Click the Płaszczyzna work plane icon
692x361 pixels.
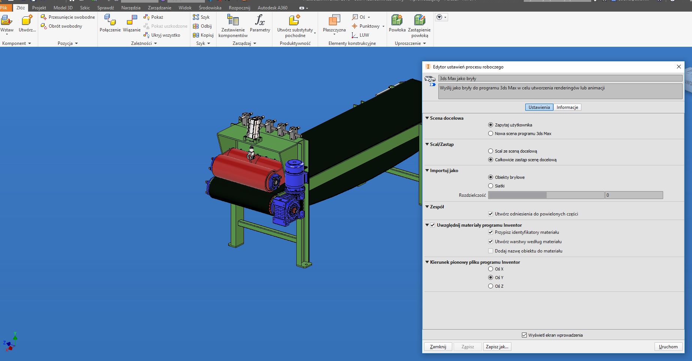334,20
